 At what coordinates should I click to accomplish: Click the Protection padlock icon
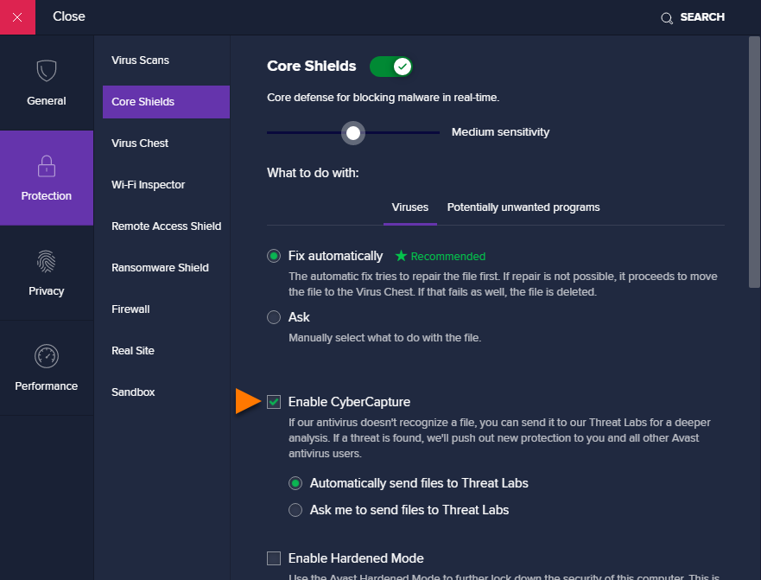click(x=47, y=166)
